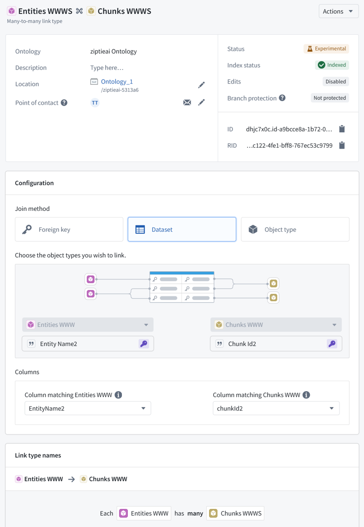
Task: Click the many-to-many link icon in header
Action: pyautogui.click(x=79, y=11)
